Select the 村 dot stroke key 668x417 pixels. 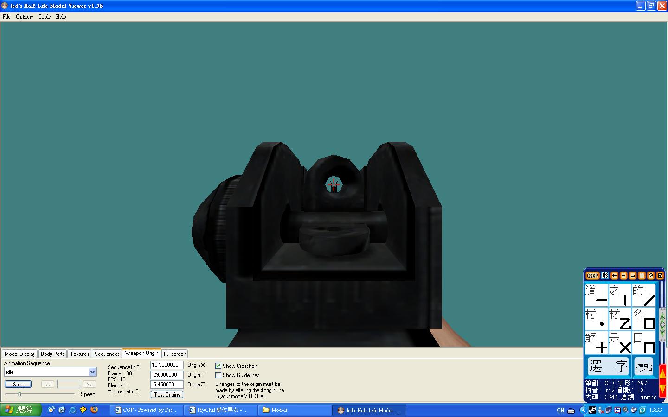tap(597, 319)
